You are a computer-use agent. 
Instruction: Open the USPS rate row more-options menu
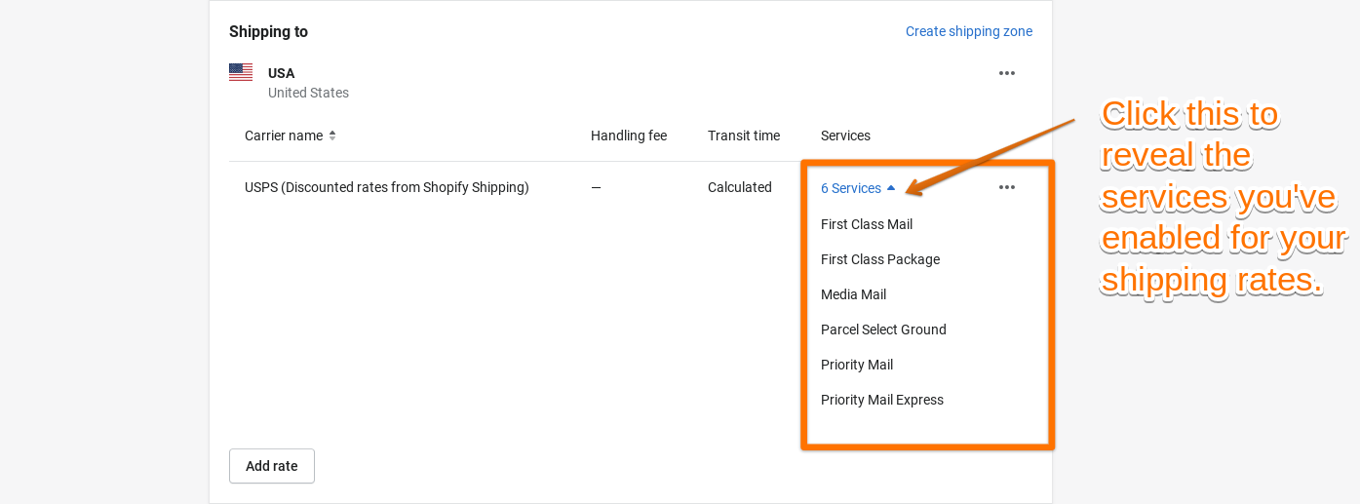point(1007,187)
